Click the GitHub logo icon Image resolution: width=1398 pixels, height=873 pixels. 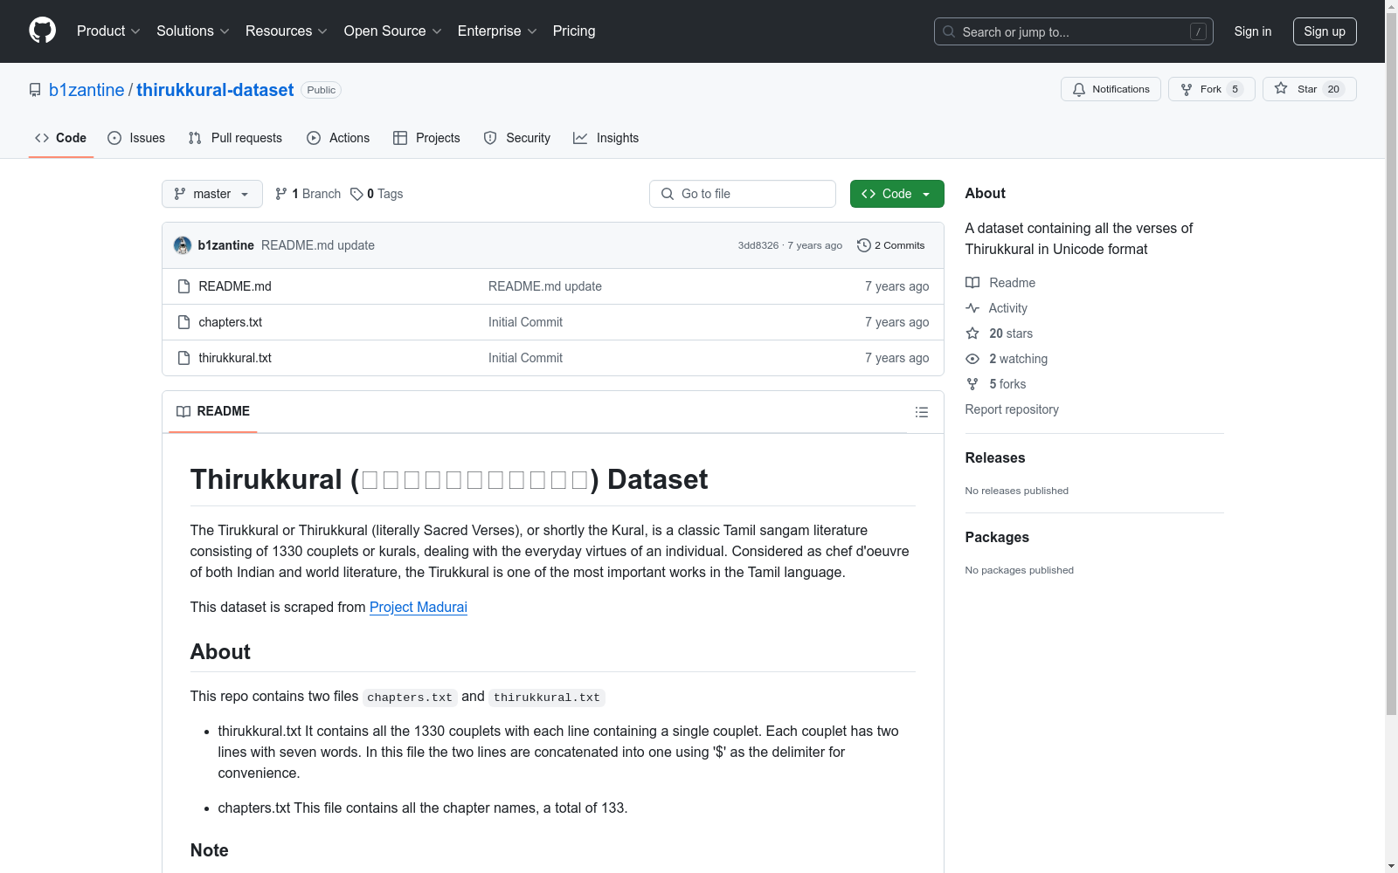click(x=42, y=31)
